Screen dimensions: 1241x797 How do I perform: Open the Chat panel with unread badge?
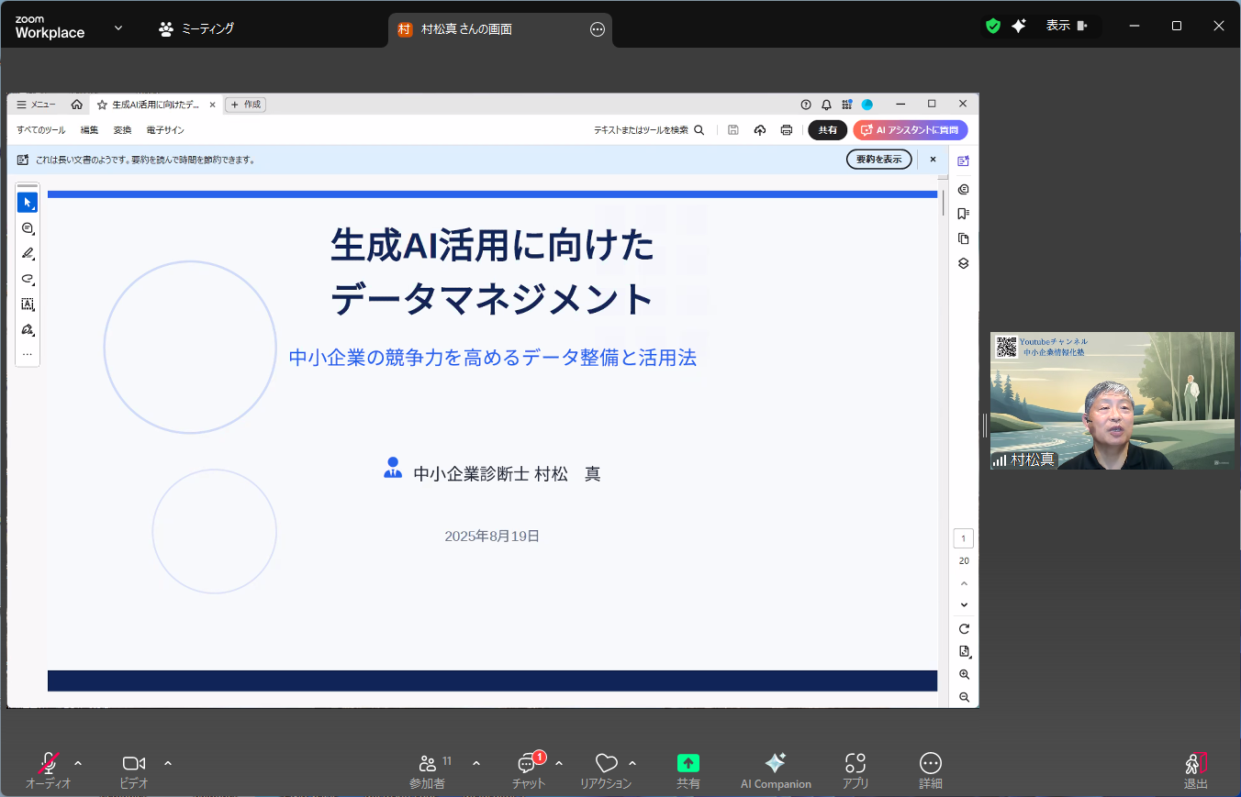click(x=528, y=764)
